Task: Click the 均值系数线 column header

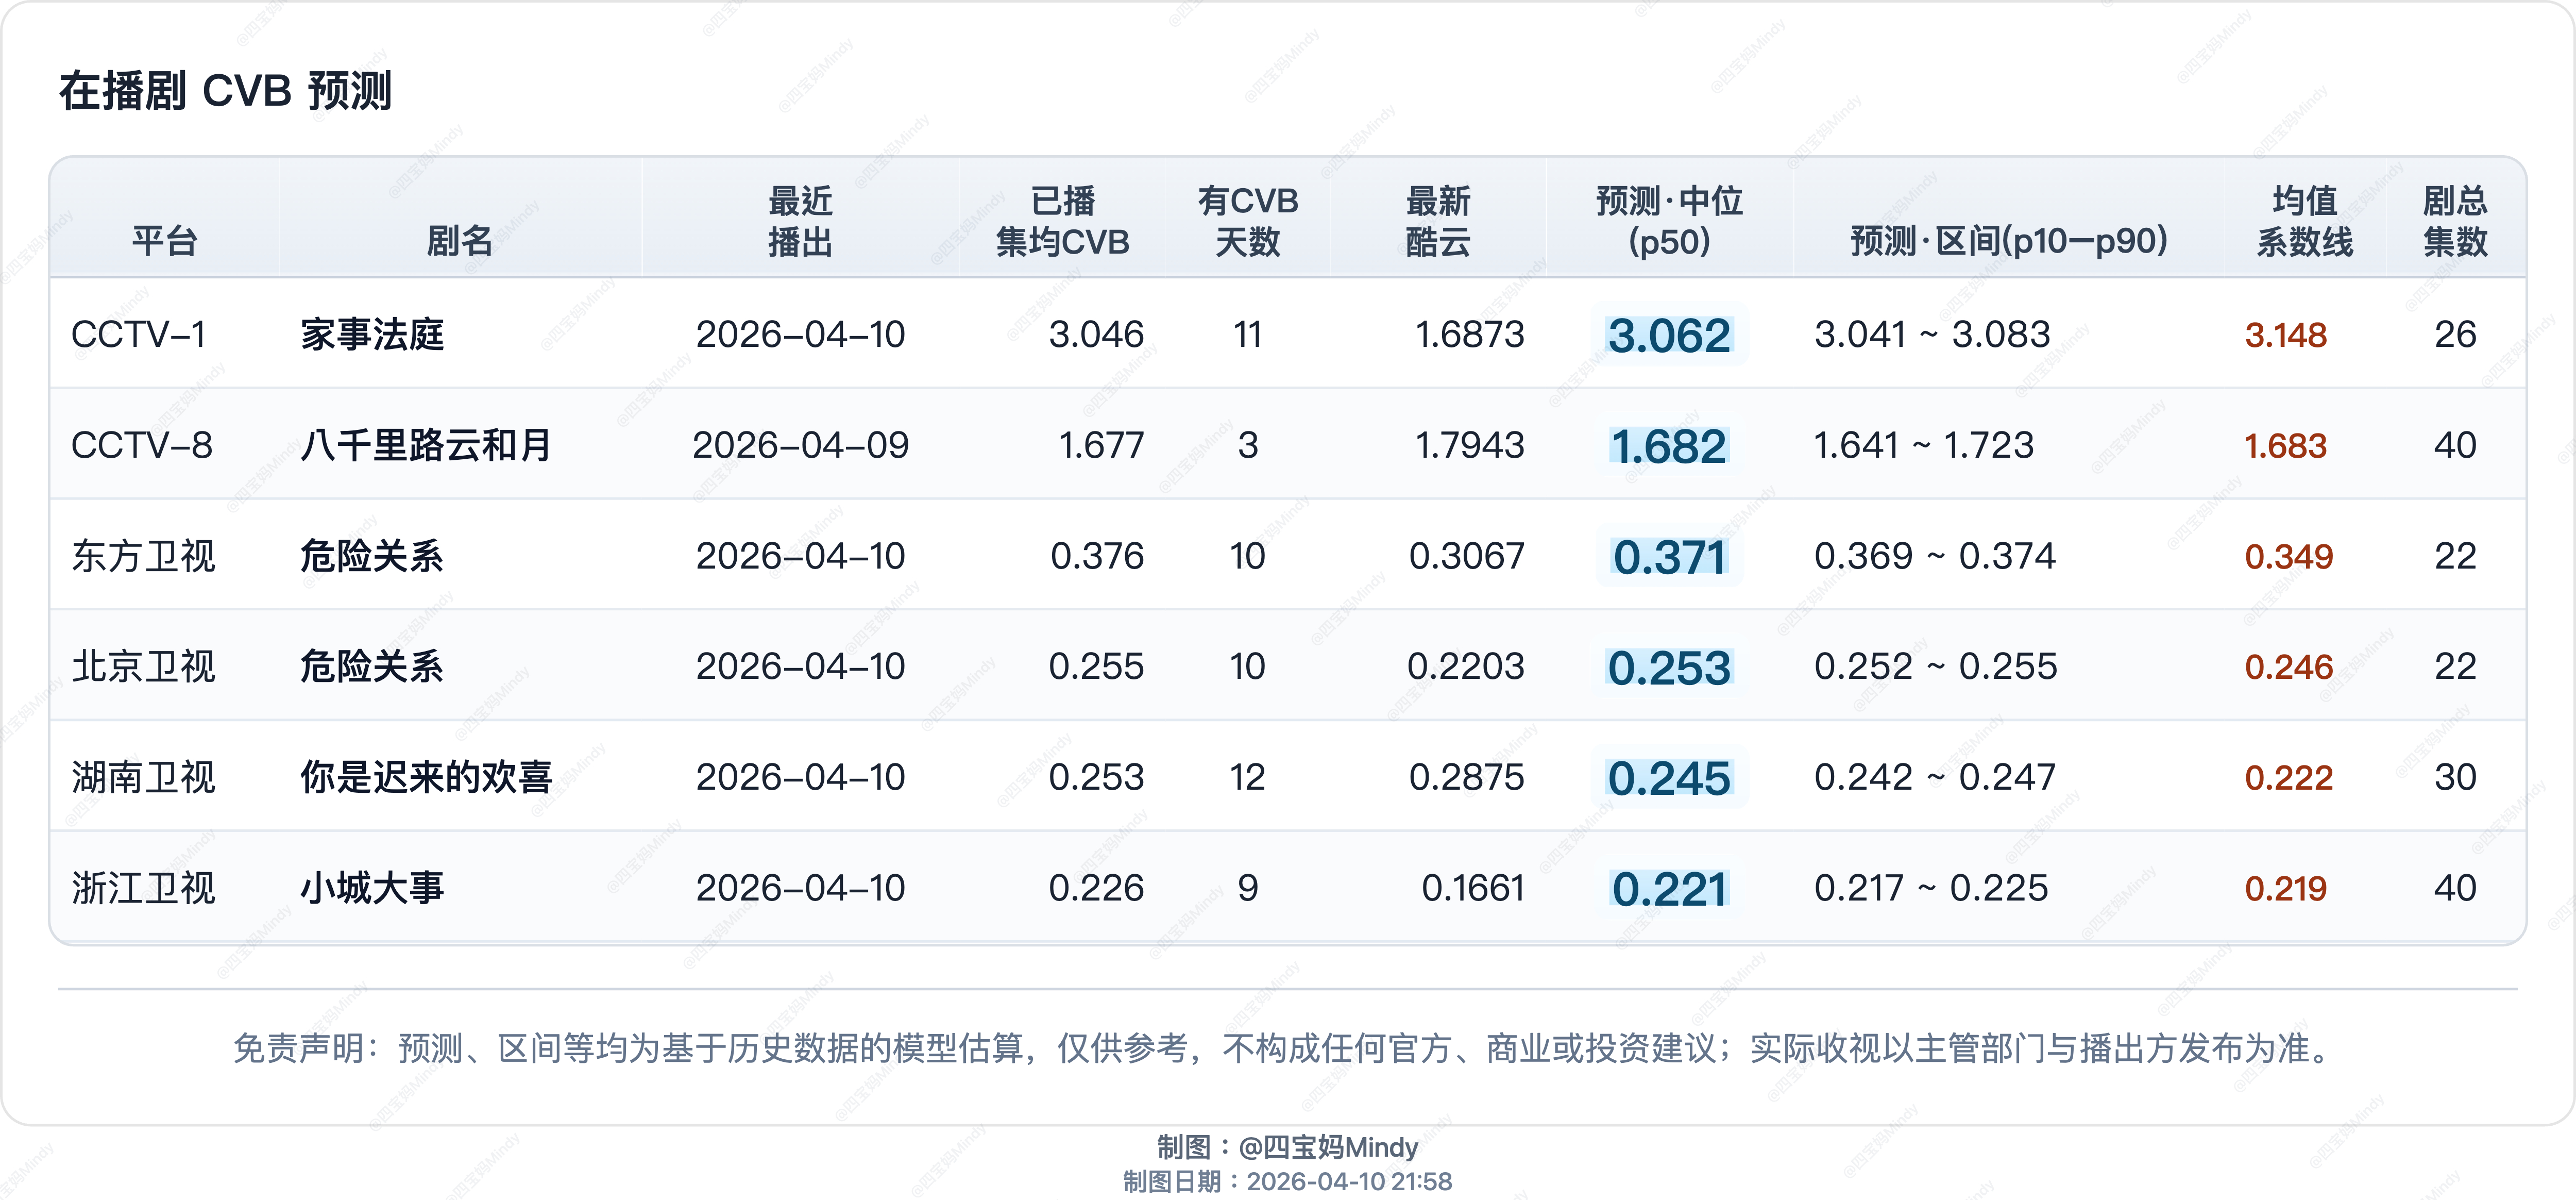Action: coord(2304,221)
